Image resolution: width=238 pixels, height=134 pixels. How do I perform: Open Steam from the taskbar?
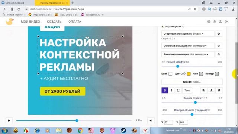(x=123, y=131)
